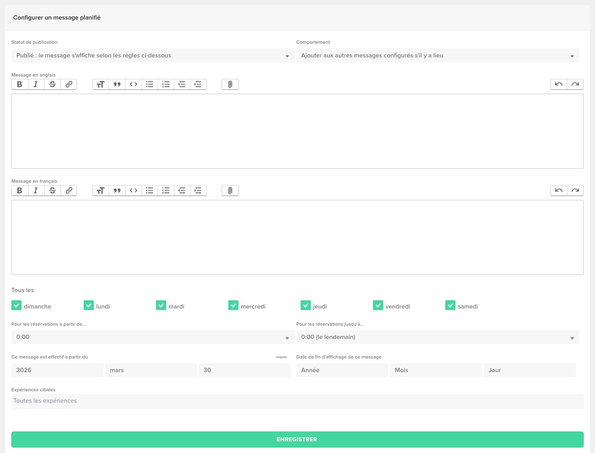Open the reservations start time dropdown
595x453 pixels.
(x=152, y=337)
